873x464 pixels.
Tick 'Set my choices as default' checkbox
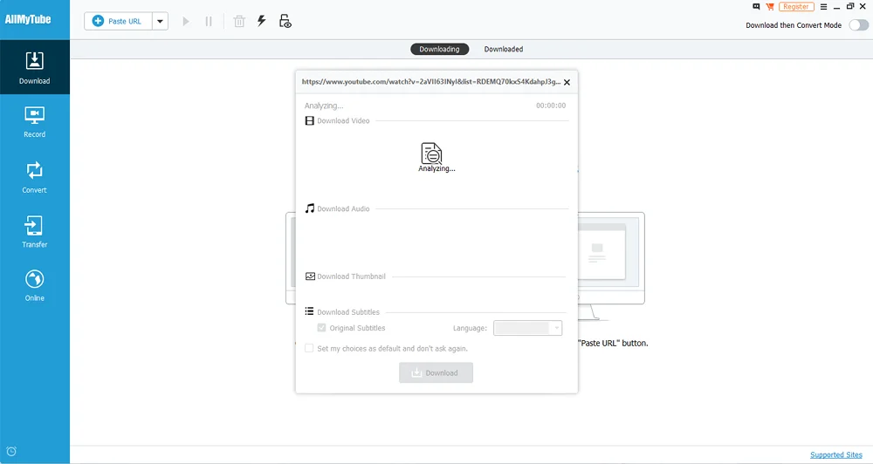tap(309, 348)
